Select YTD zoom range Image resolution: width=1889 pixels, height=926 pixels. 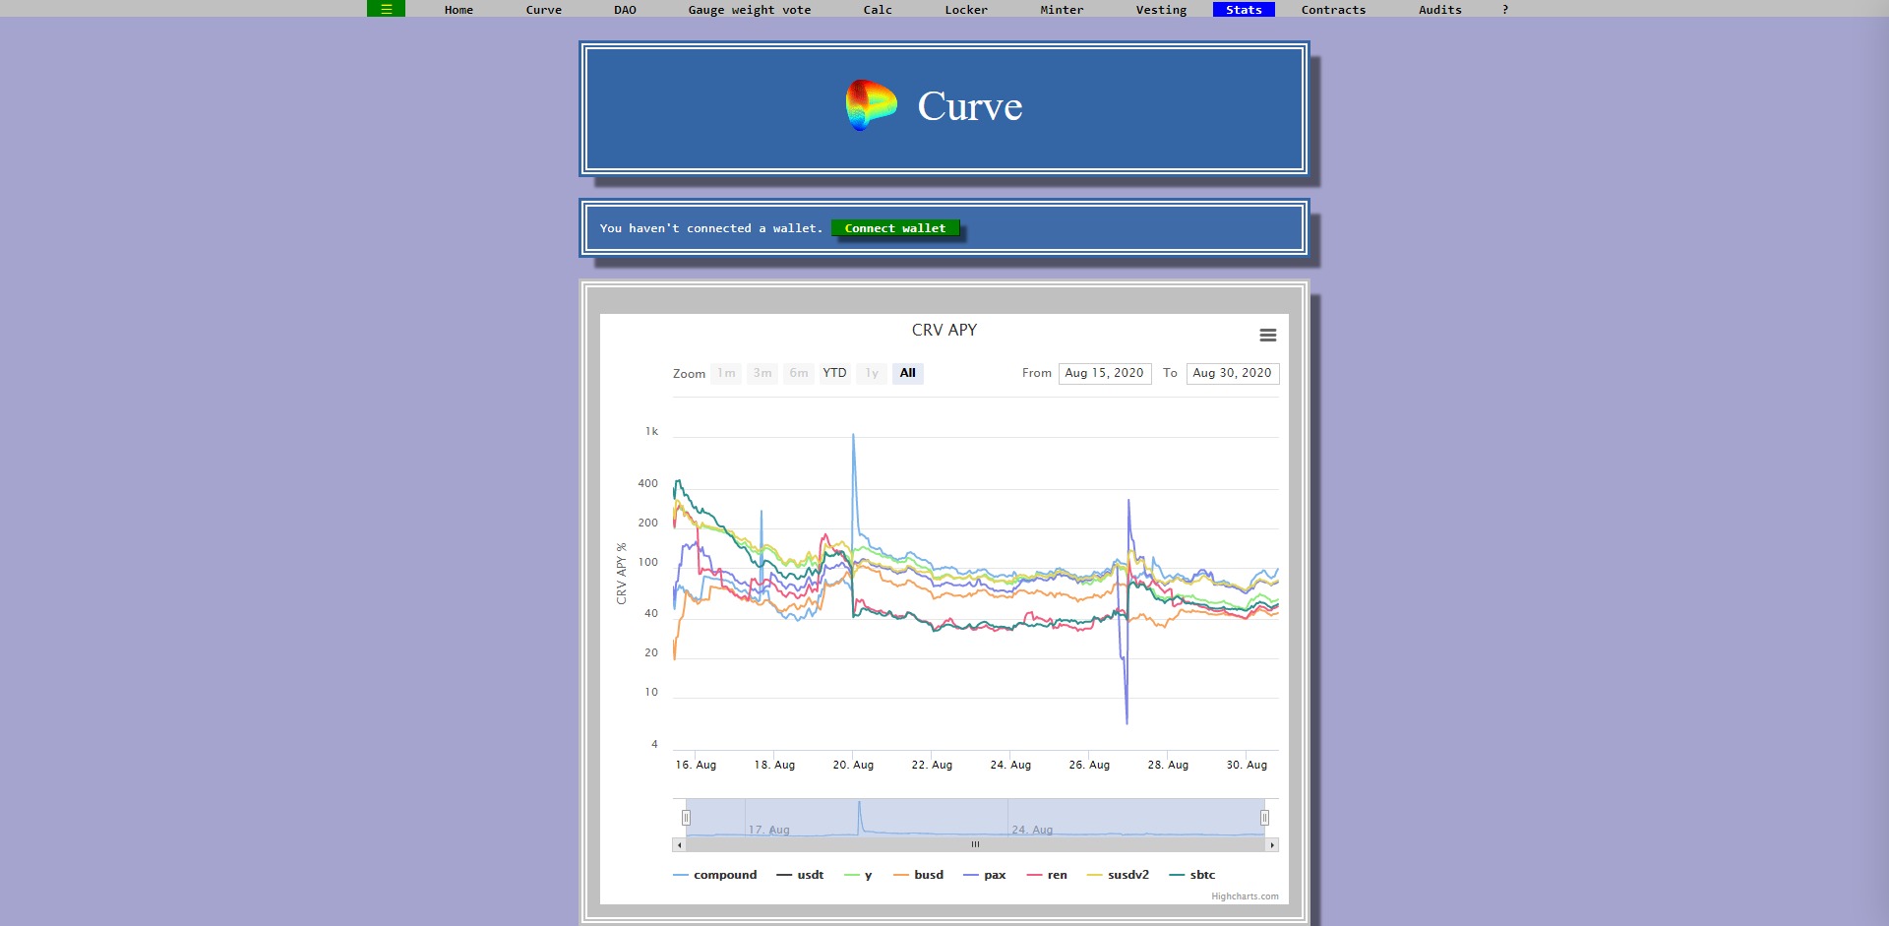[834, 373]
